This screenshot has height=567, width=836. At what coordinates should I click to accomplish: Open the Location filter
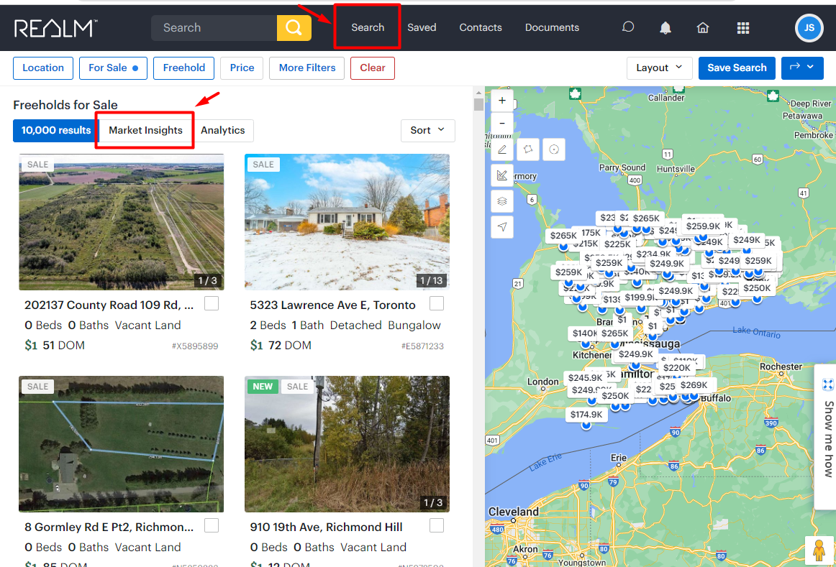pyautogui.click(x=43, y=68)
